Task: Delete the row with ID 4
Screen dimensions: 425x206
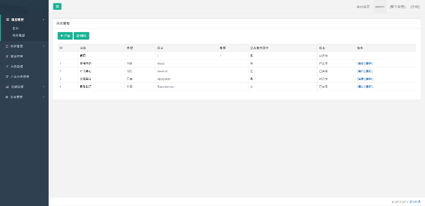Action: [x=369, y=87]
